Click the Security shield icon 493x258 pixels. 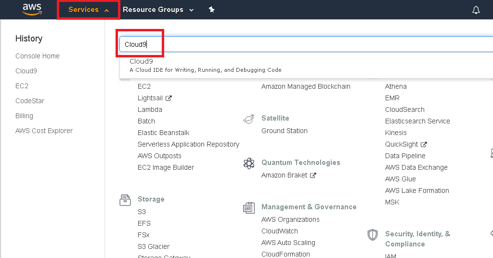pos(373,235)
